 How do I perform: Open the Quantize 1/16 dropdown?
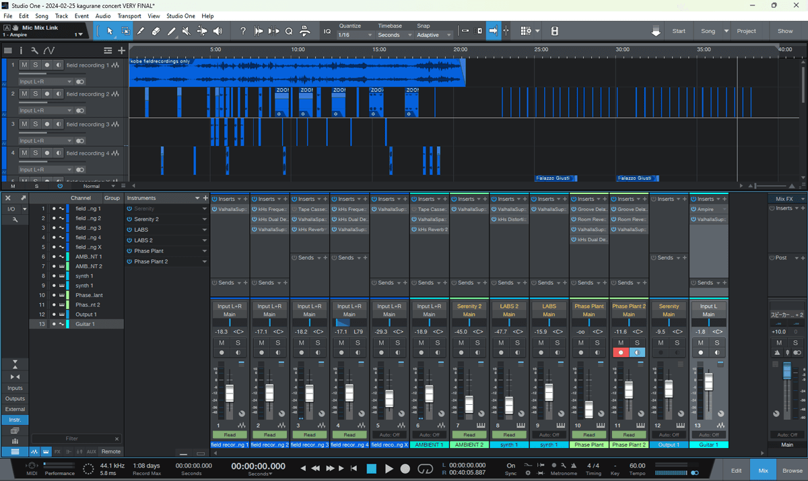tap(354, 35)
